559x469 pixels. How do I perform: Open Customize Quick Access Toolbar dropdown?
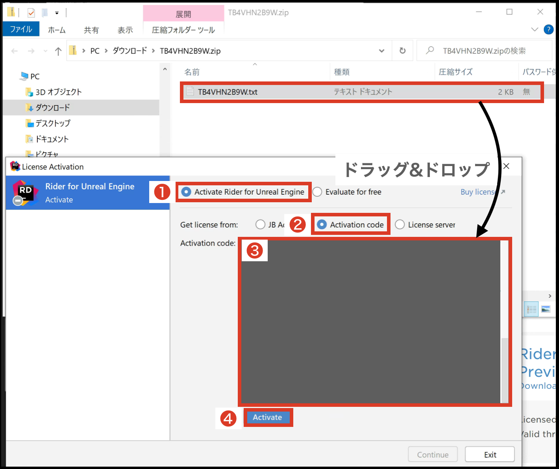(x=57, y=13)
